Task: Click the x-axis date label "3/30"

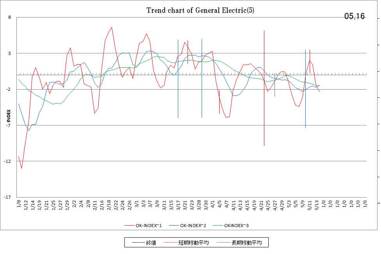Action: pyautogui.click(x=206, y=205)
